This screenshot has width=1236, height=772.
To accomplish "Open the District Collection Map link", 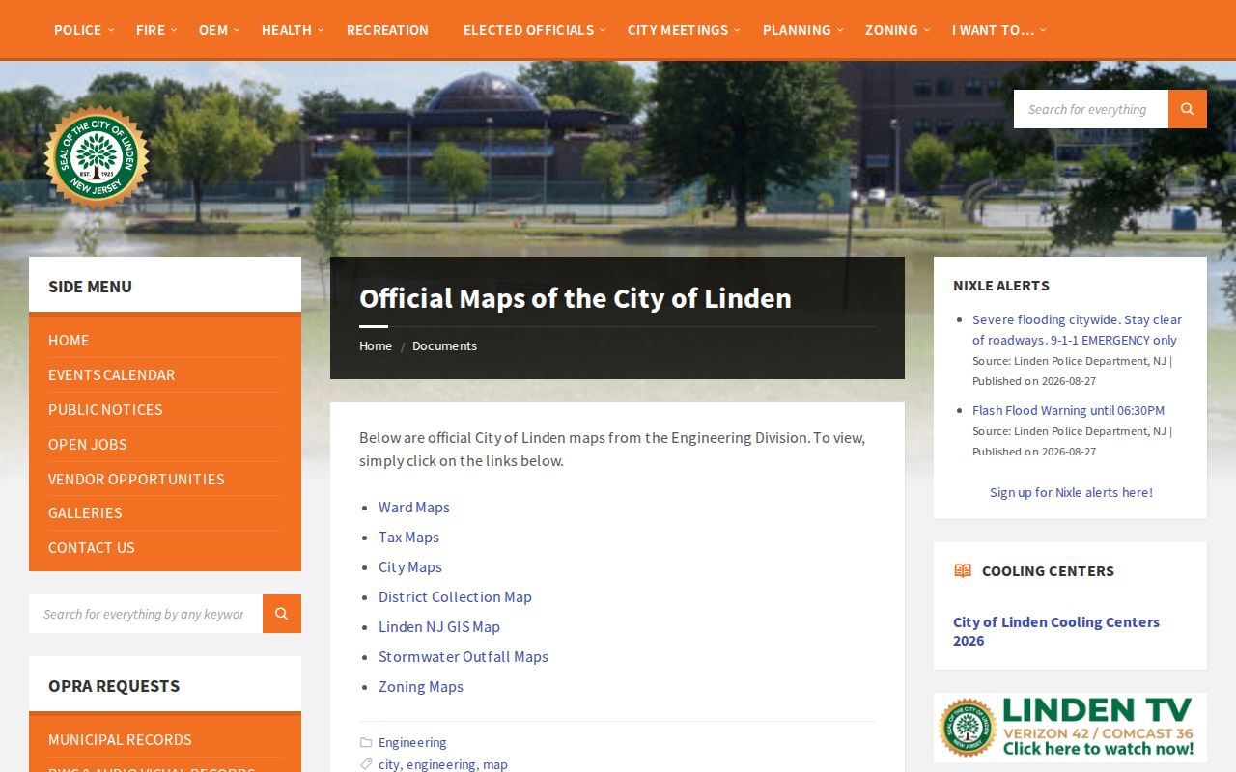I will pos(455,597).
